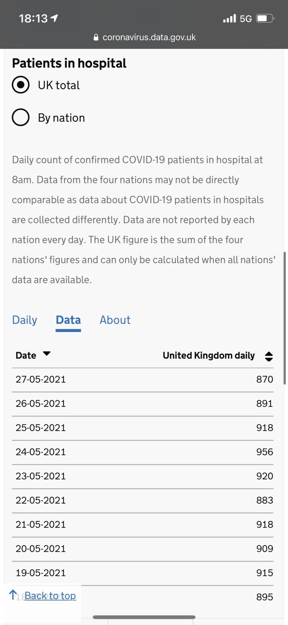The image size is (288, 625).
Task: Tap the location arrow in status bar
Action: point(54,18)
